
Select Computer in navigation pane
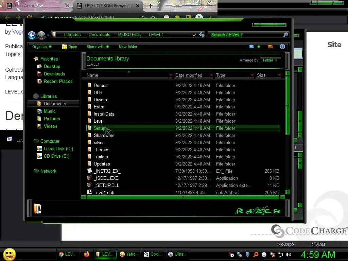click(50, 141)
